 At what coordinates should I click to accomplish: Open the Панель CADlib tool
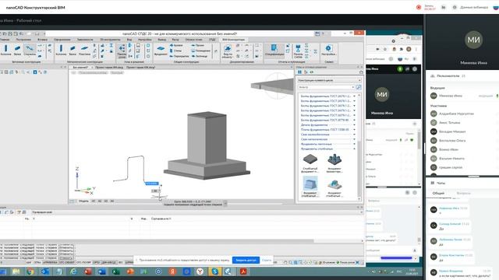pos(298,51)
